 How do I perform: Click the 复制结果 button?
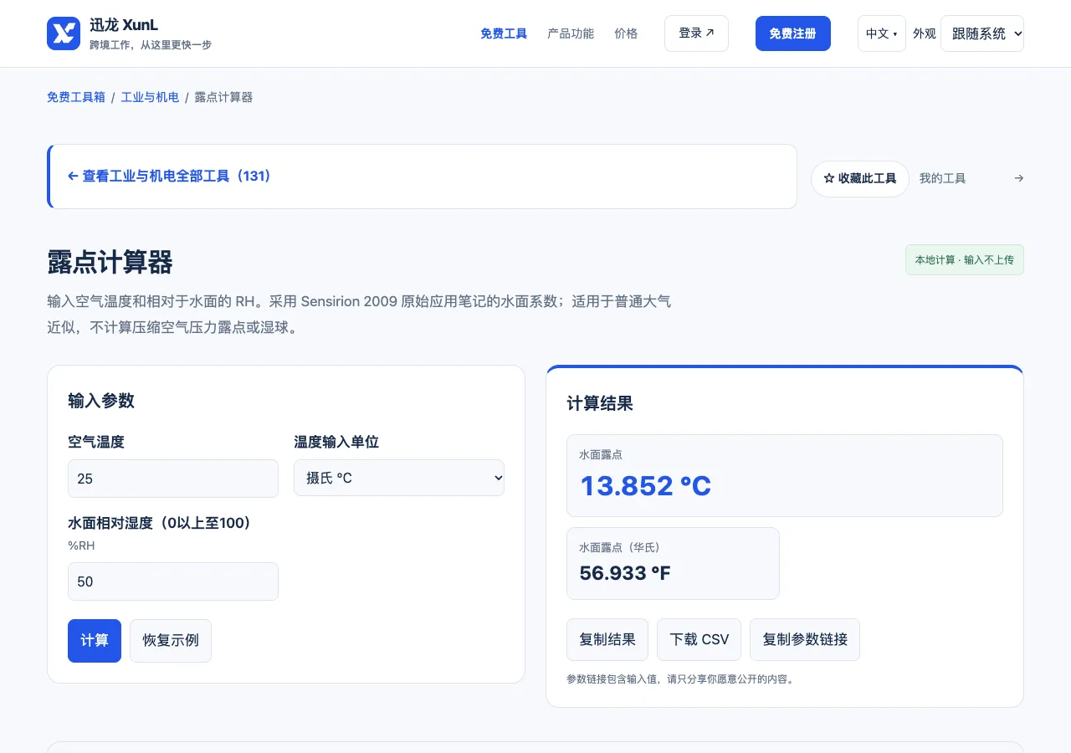pos(607,639)
